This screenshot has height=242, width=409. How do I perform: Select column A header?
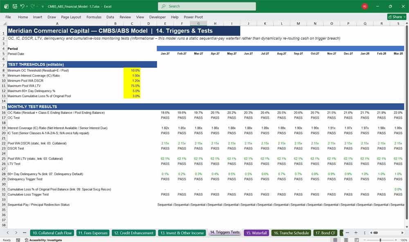pos(57,24)
